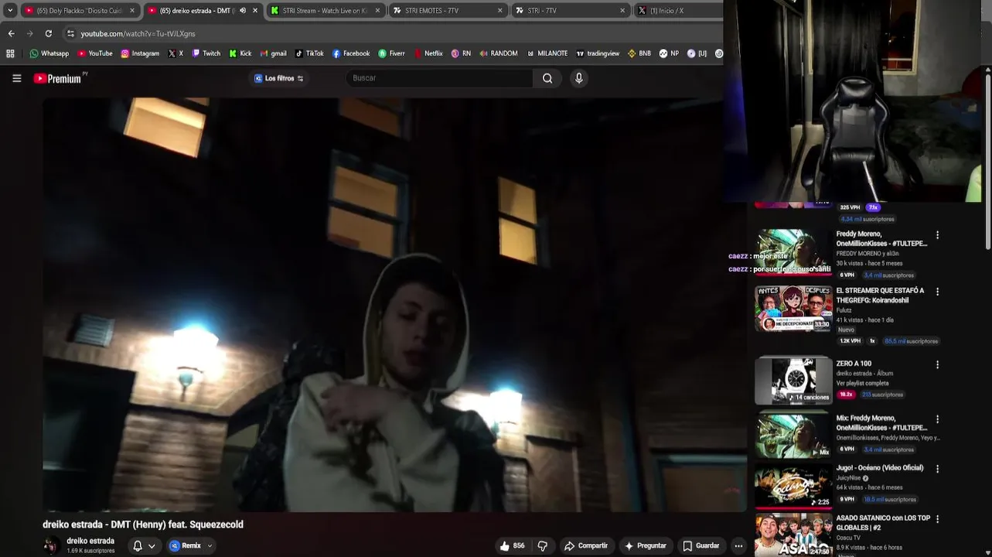Save the video with Guardar
This screenshot has height=557, width=992.
(701, 546)
